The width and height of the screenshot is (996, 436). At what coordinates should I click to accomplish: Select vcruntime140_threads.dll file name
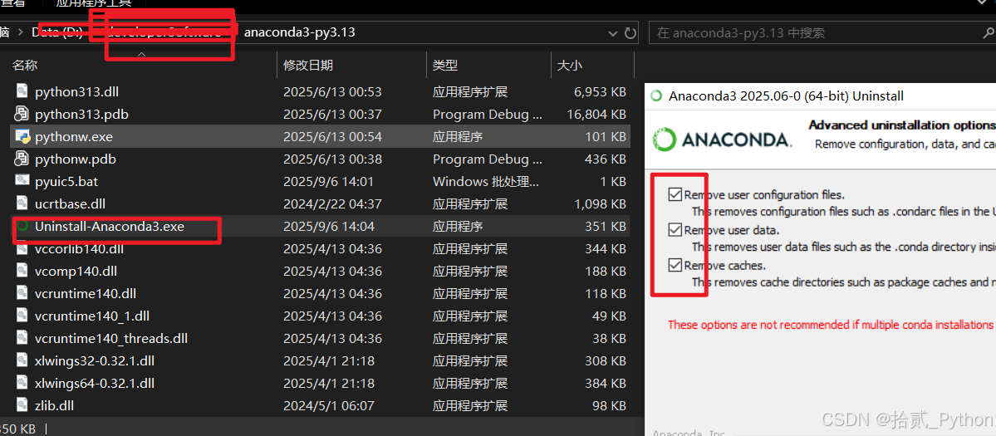[x=111, y=338]
